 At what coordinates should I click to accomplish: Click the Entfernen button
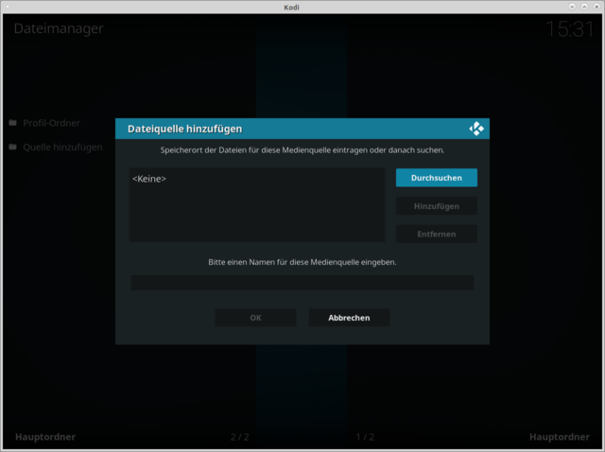(x=437, y=234)
